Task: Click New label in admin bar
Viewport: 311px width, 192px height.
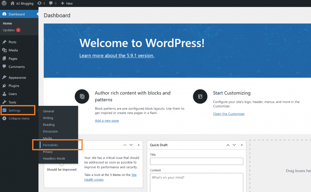Action: pos(70,3)
